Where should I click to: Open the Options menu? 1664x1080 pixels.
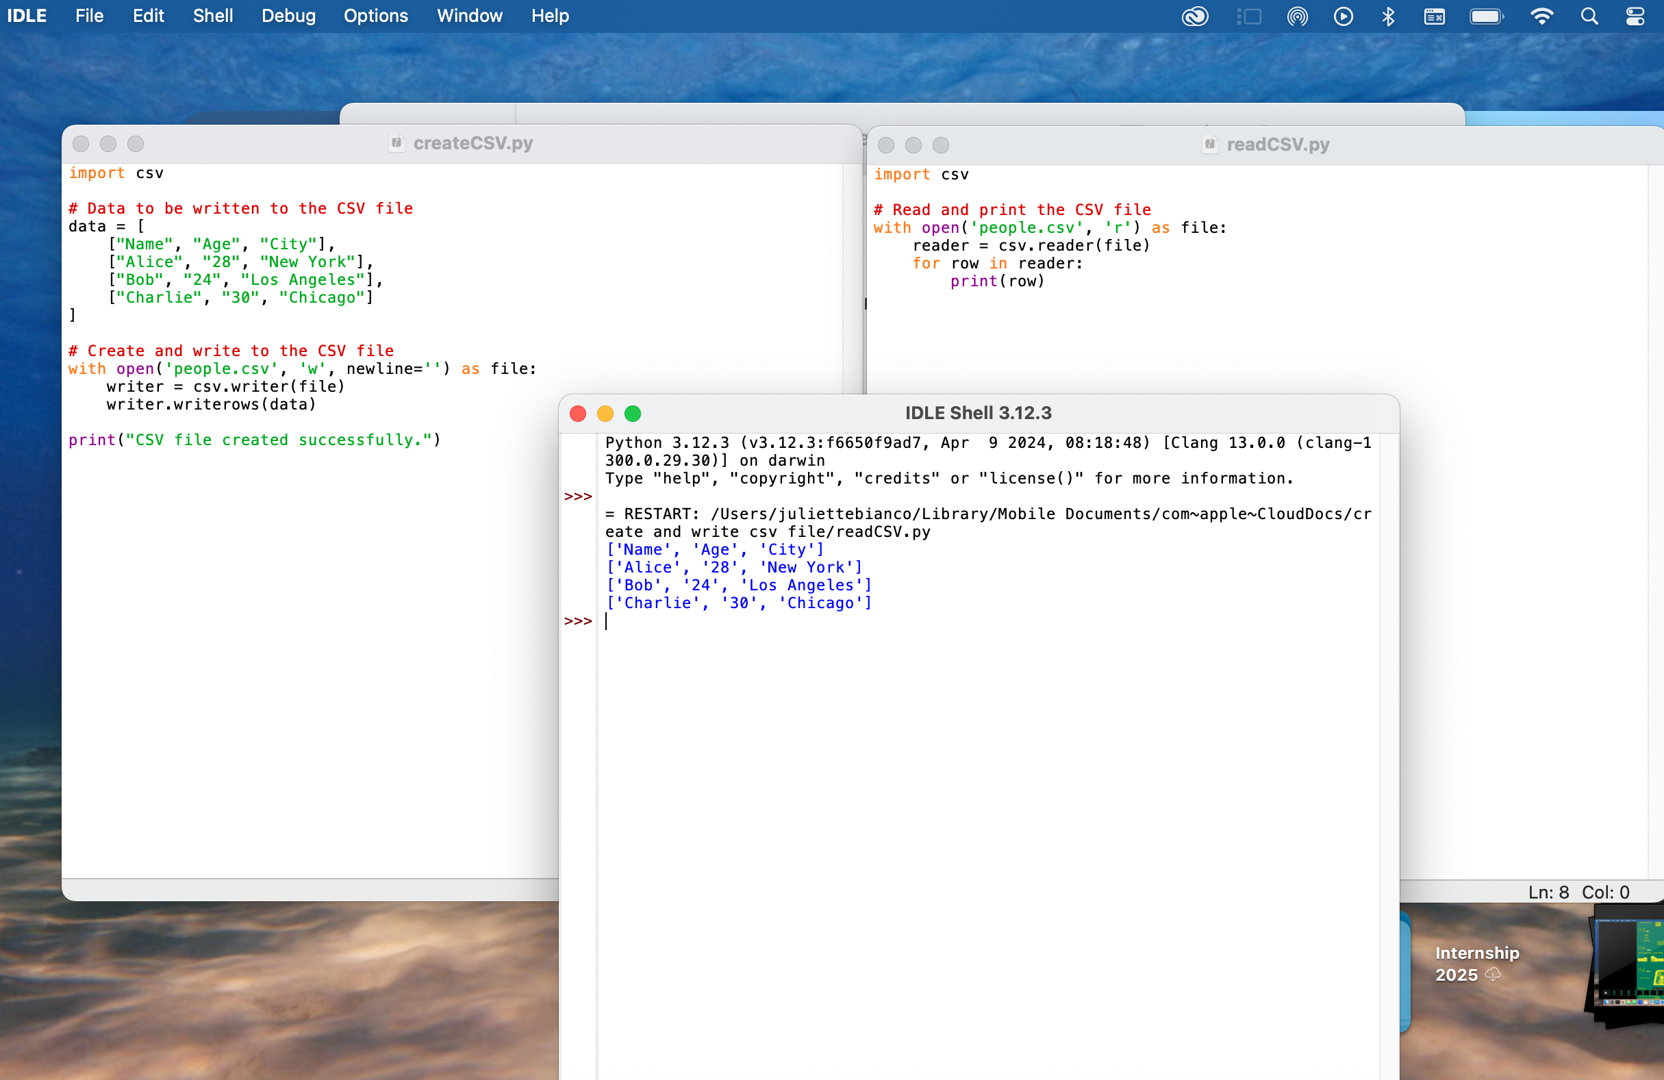click(x=375, y=15)
